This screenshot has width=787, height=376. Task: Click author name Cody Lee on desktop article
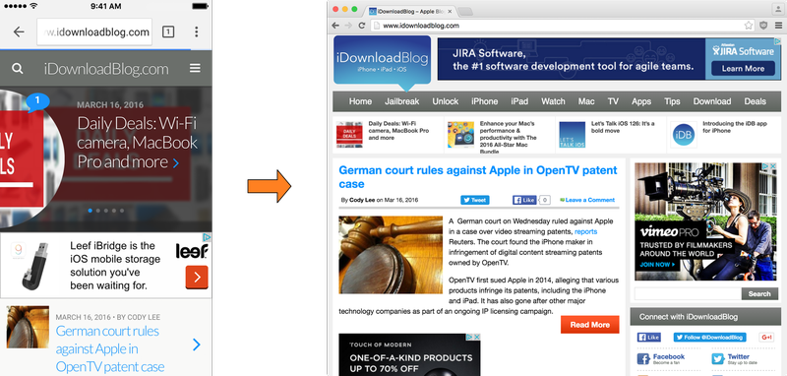coord(362,200)
